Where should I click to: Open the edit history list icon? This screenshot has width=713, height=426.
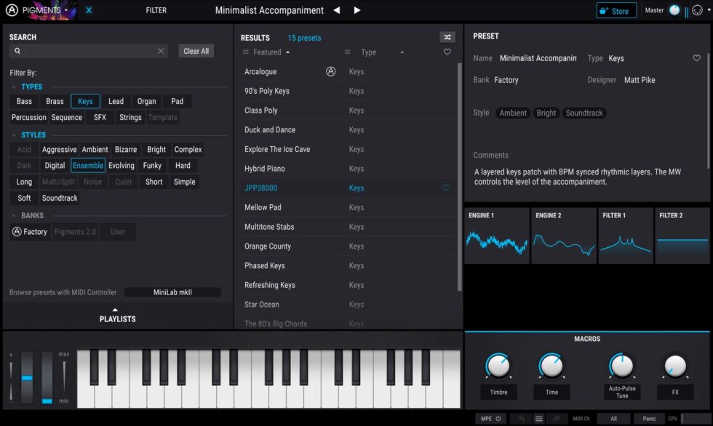point(539,419)
